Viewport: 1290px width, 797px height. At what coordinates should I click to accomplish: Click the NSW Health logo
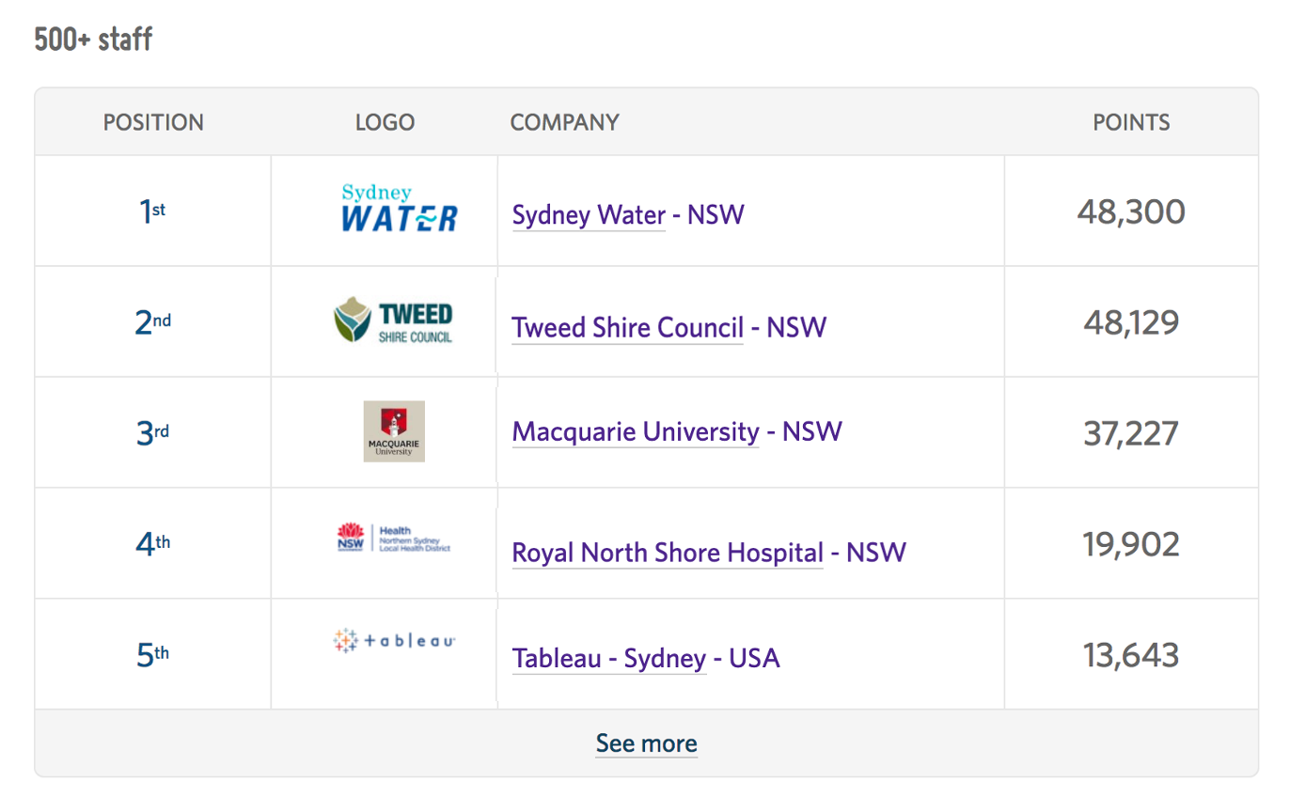pyautogui.click(x=393, y=539)
